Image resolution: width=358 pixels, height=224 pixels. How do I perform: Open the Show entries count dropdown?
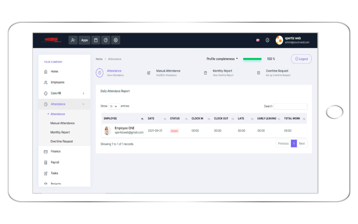tap(114, 106)
